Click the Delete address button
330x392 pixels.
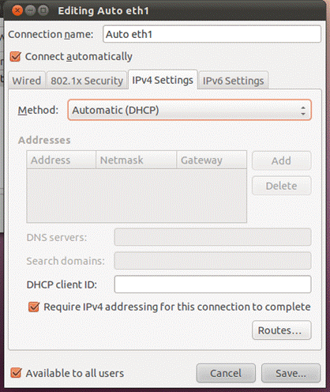click(x=282, y=186)
